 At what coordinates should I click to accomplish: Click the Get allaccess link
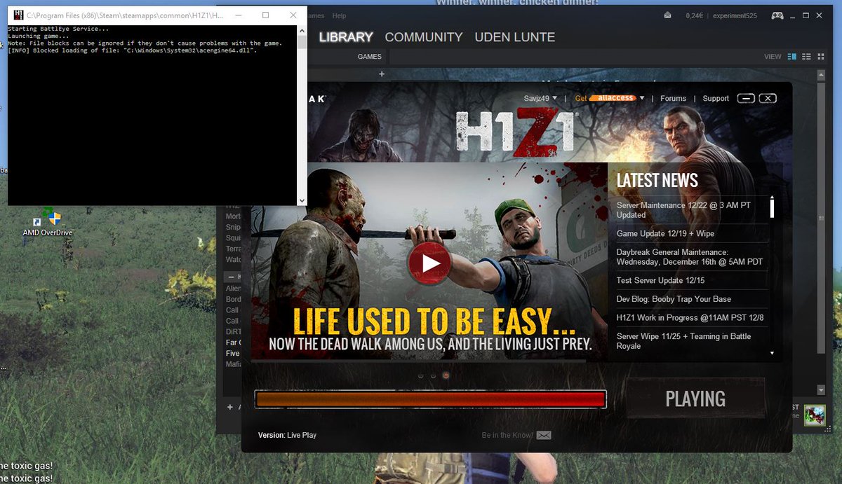click(x=605, y=98)
